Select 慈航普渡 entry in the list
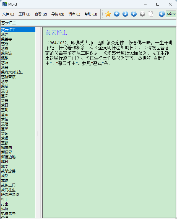This screenshot has height=219, width=177. point(8,77)
